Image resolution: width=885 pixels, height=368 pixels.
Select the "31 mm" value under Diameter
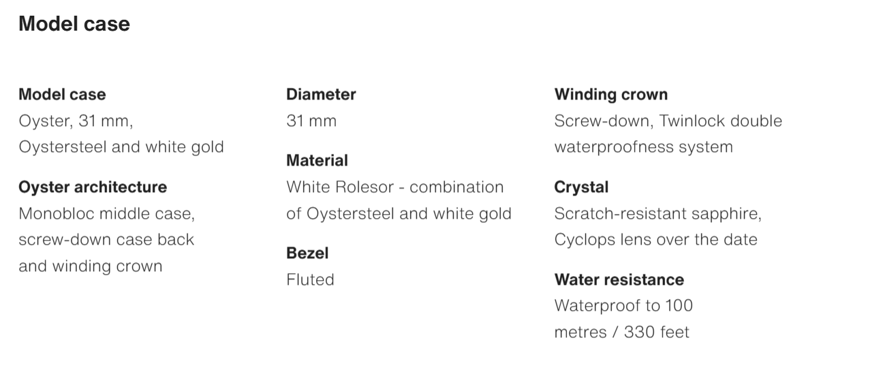tap(311, 121)
